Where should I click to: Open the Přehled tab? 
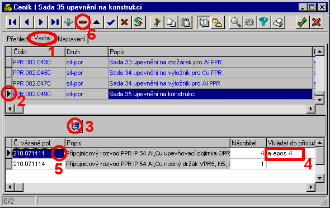point(17,39)
